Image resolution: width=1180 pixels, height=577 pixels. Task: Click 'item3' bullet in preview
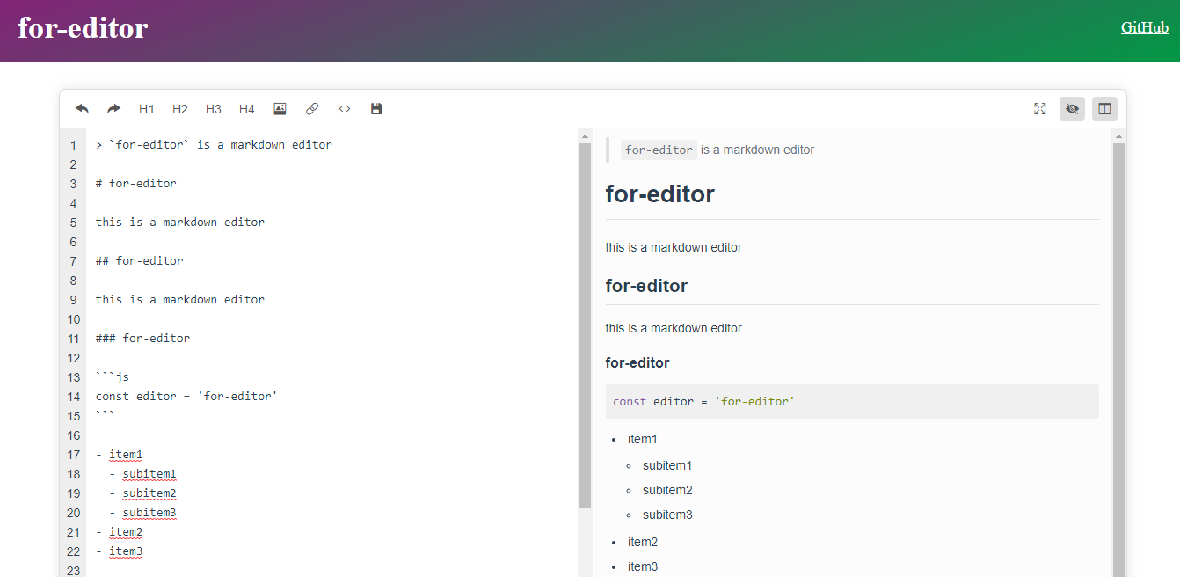643,566
